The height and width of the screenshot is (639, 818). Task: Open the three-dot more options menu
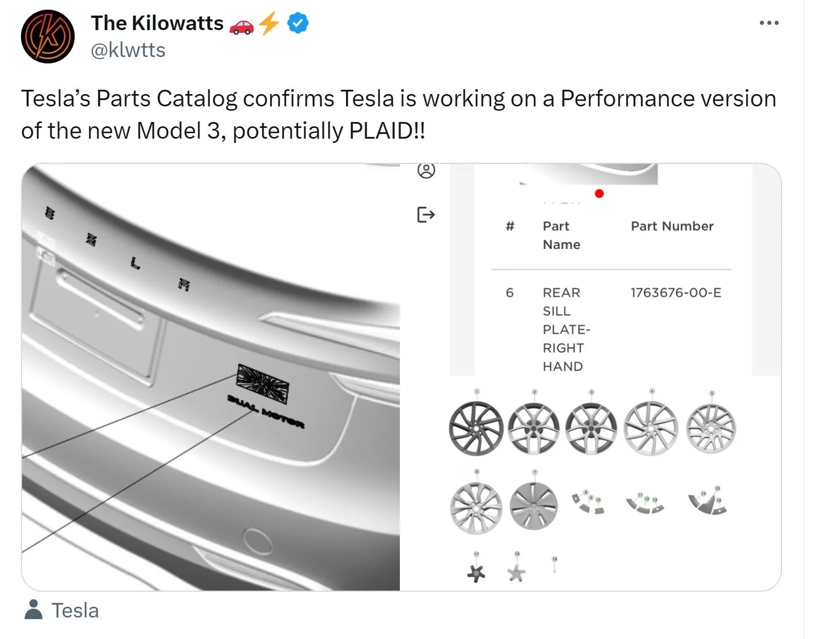pos(769,23)
